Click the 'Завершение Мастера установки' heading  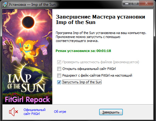point(100,19)
